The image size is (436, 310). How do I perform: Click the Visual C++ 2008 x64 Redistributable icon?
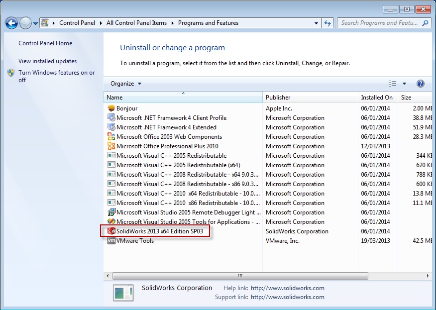111,174
